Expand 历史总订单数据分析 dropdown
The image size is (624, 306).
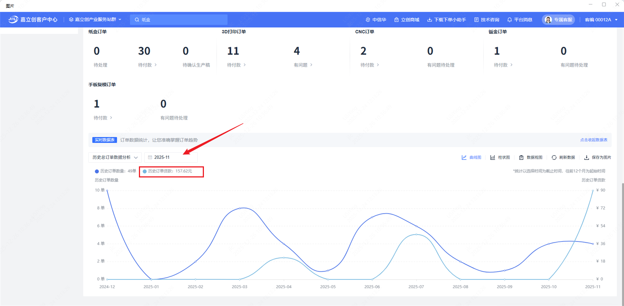[x=115, y=157]
